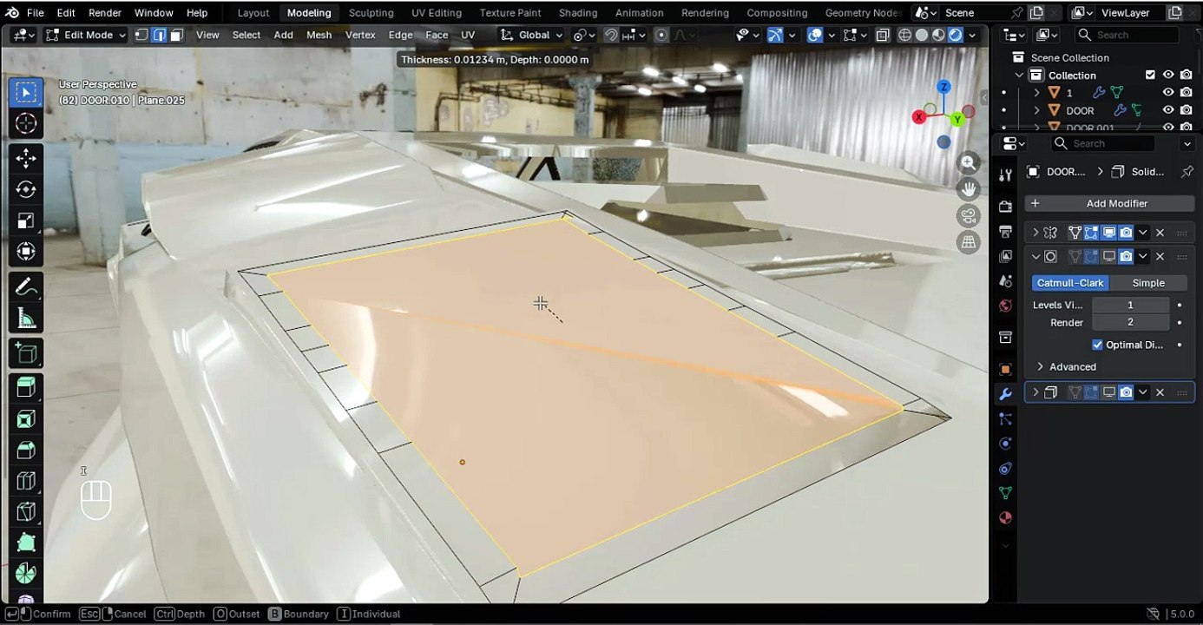1203x625 pixels.
Task: Switch to the Sculpting workspace tab
Action: click(371, 13)
